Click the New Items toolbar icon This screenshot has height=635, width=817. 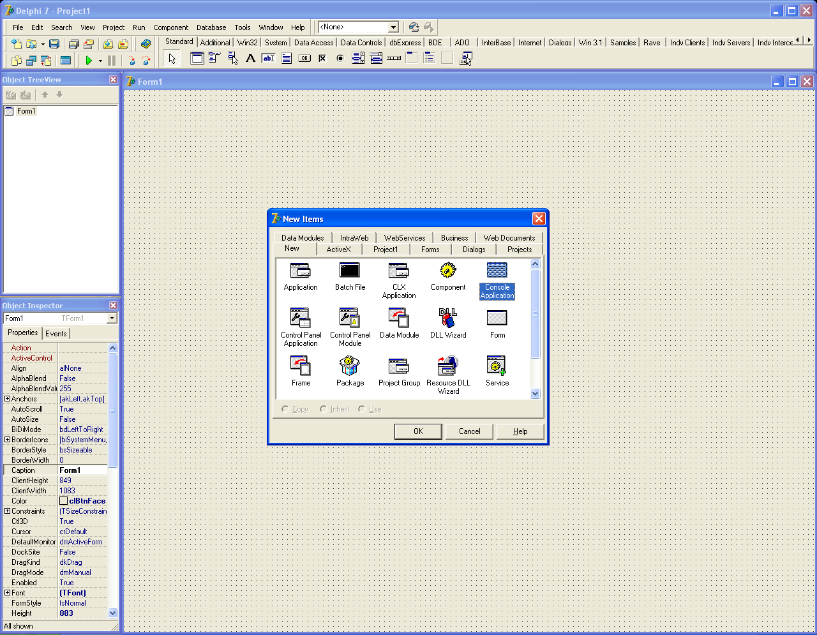pyautogui.click(x=17, y=44)
